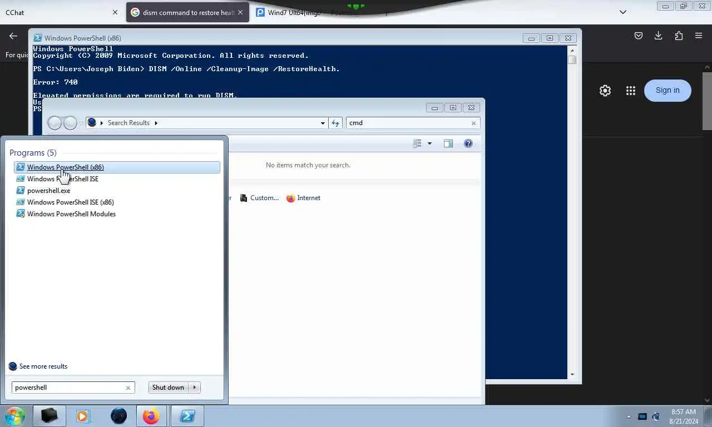Screen dimensions: 712x427
Task: Click the Programs (5) results header
Action: [x=33, y=153]
